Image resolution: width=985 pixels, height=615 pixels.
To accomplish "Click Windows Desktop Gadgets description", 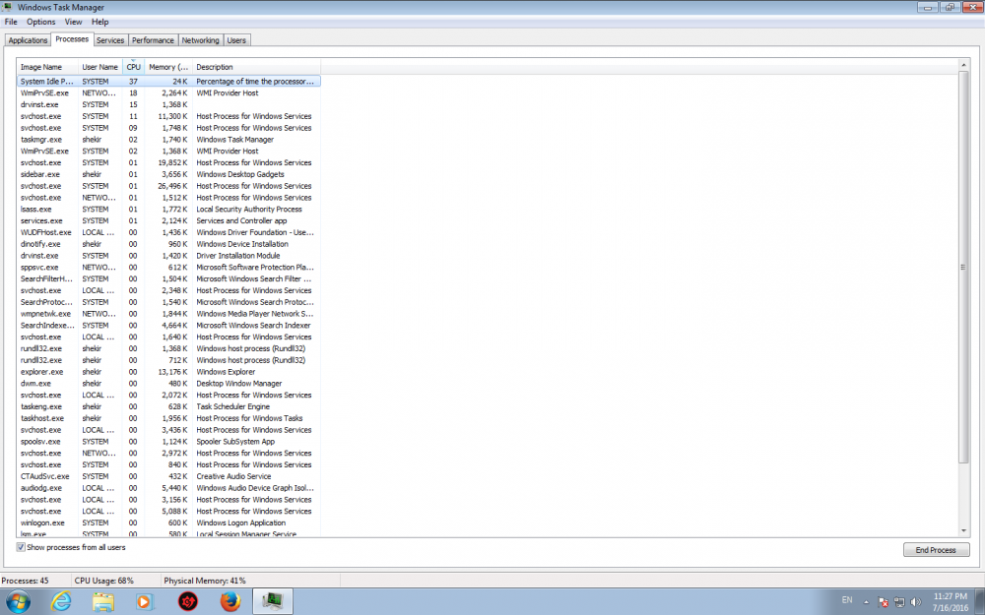I will [240, 174].
